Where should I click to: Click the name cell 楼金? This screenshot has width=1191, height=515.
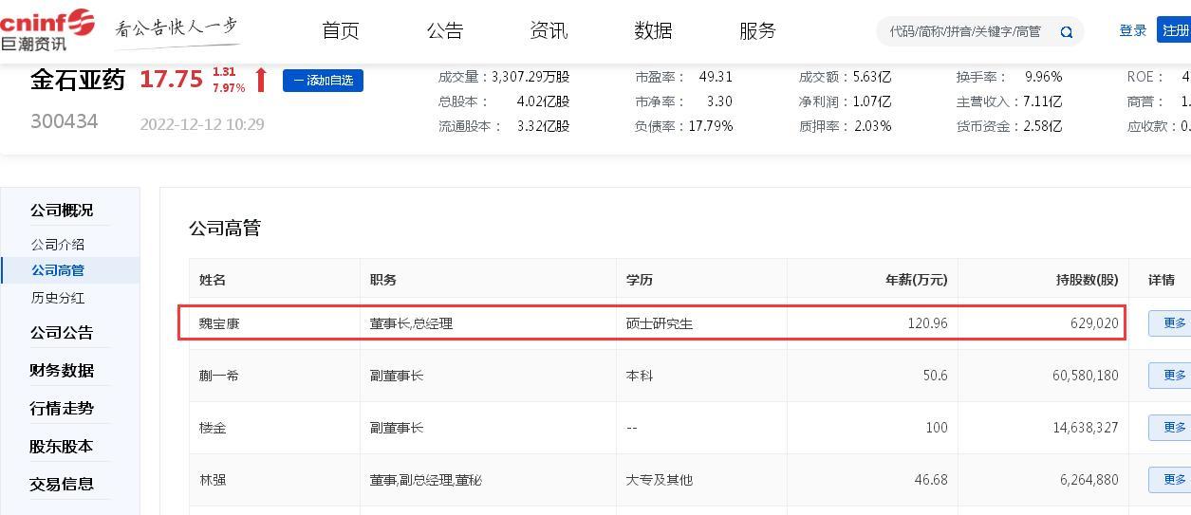click(213, 428)
